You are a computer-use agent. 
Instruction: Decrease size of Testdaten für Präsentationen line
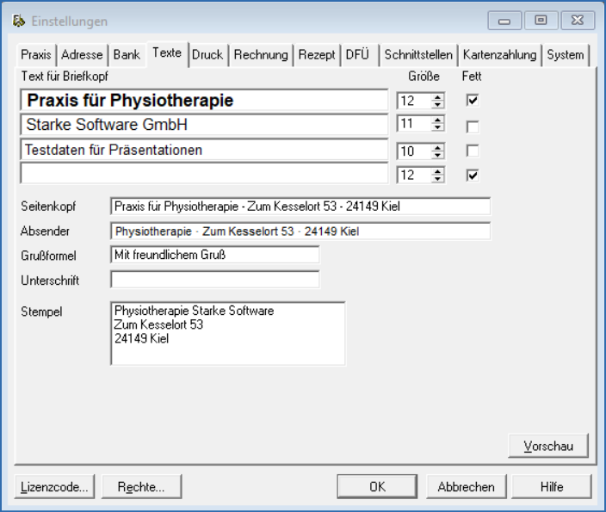click(437, 155)
